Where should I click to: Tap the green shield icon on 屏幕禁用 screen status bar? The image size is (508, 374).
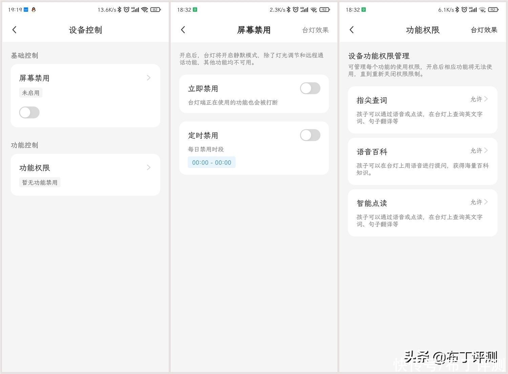point(195,10)
